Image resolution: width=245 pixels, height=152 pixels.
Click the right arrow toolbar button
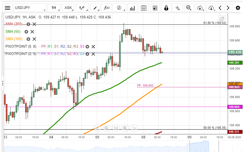228,8
